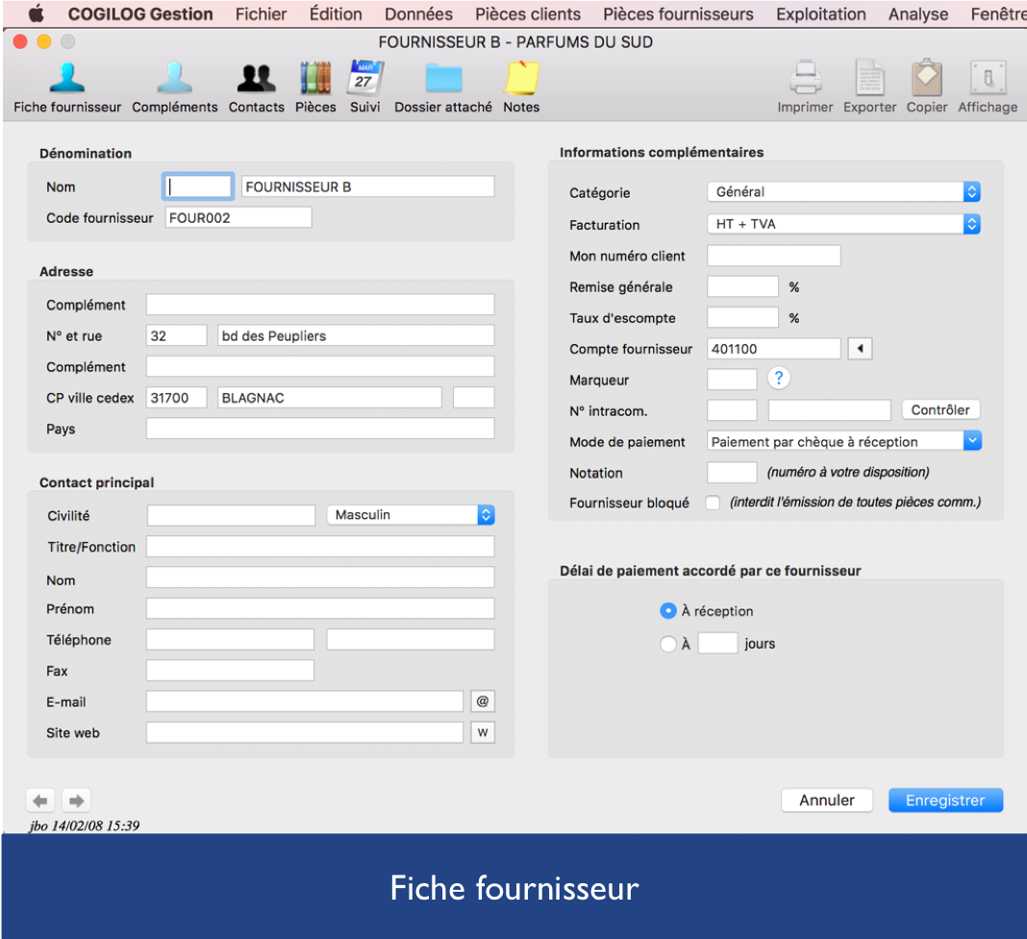
Task: Open the Notes sticky-note icon
Action: (x=521, y=78)
